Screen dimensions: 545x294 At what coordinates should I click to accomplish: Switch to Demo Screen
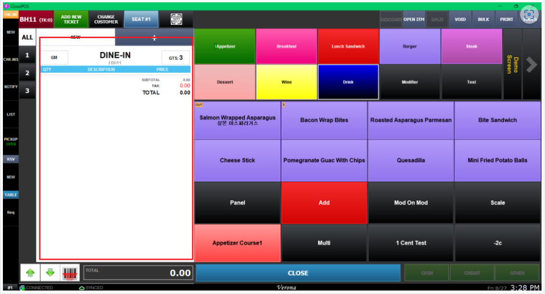tap(513, 64)
